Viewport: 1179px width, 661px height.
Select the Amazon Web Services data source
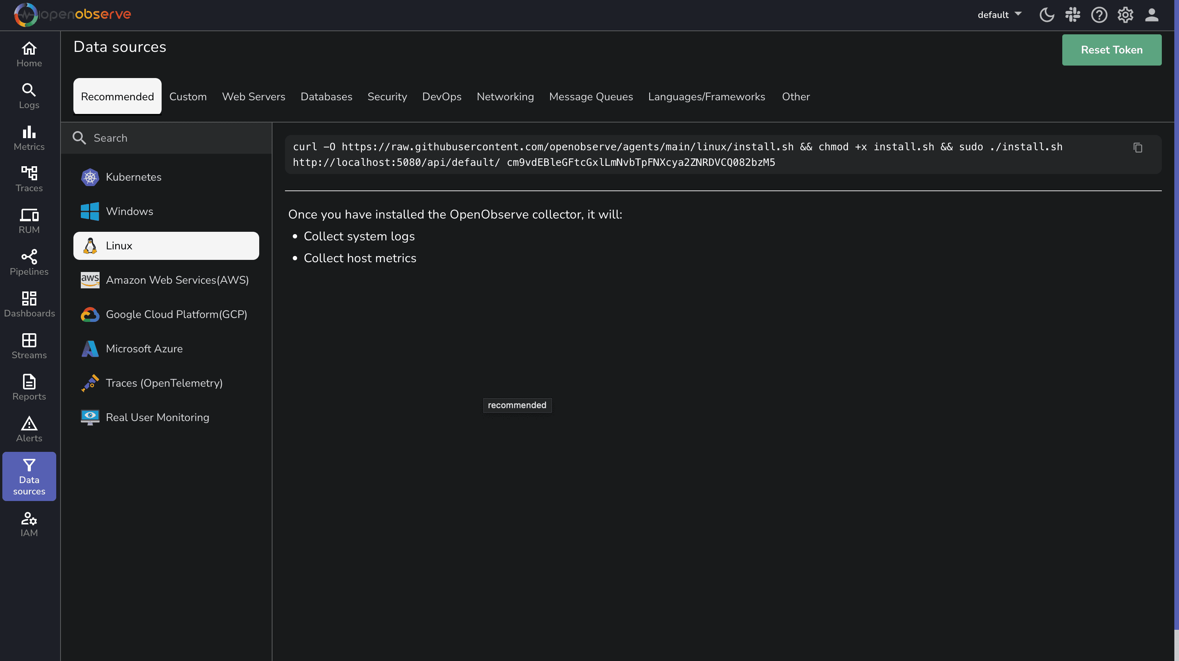coord(177,280)
